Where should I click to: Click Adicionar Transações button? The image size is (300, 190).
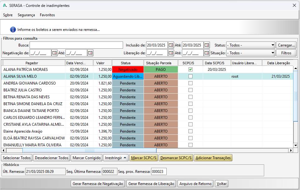(213, 158)
